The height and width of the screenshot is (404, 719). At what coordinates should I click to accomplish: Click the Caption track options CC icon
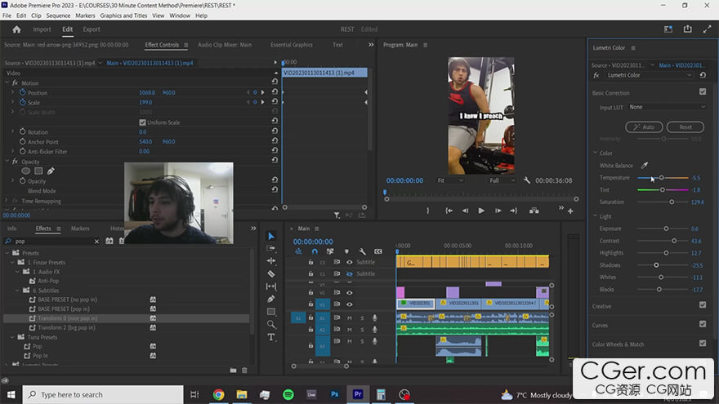(377, 251)
